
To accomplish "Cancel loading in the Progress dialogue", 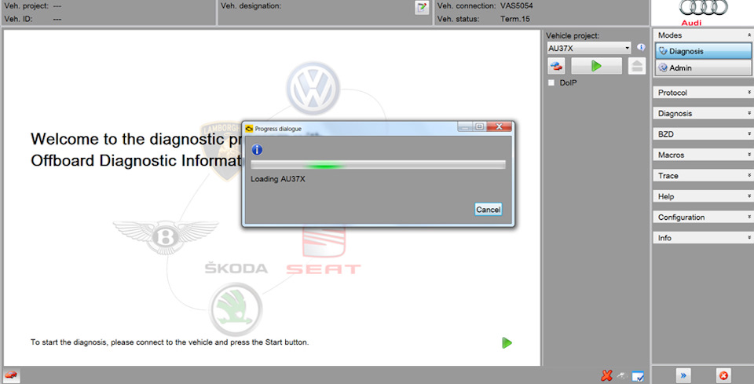I will (x=488, y=209).
